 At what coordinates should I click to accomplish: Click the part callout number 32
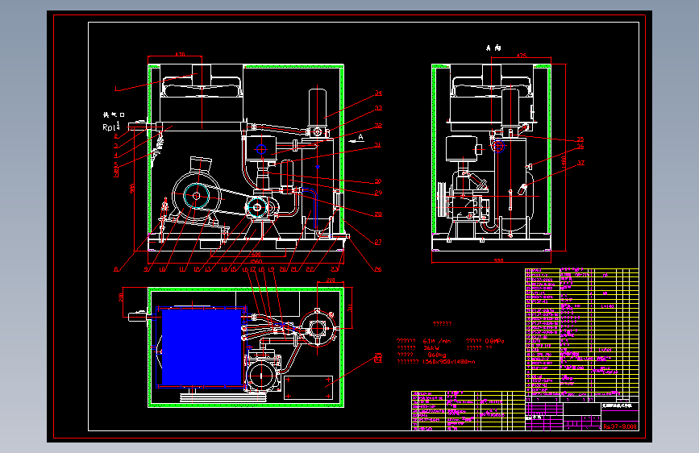click(x=378, y=126)
